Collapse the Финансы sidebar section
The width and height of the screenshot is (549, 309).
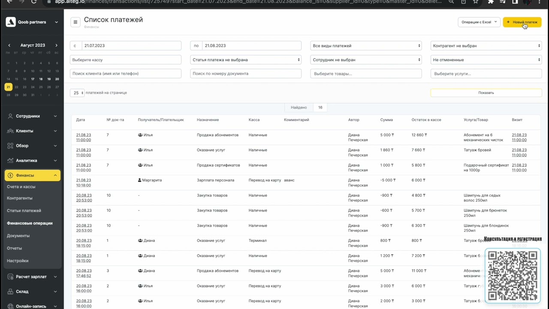32,175
